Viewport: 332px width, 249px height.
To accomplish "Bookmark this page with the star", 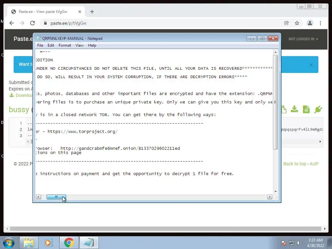I will pos(297,23).
